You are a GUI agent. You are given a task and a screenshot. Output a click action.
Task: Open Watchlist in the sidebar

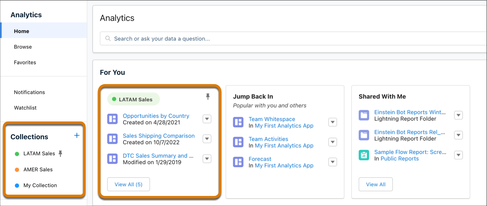tap(25, 108)
